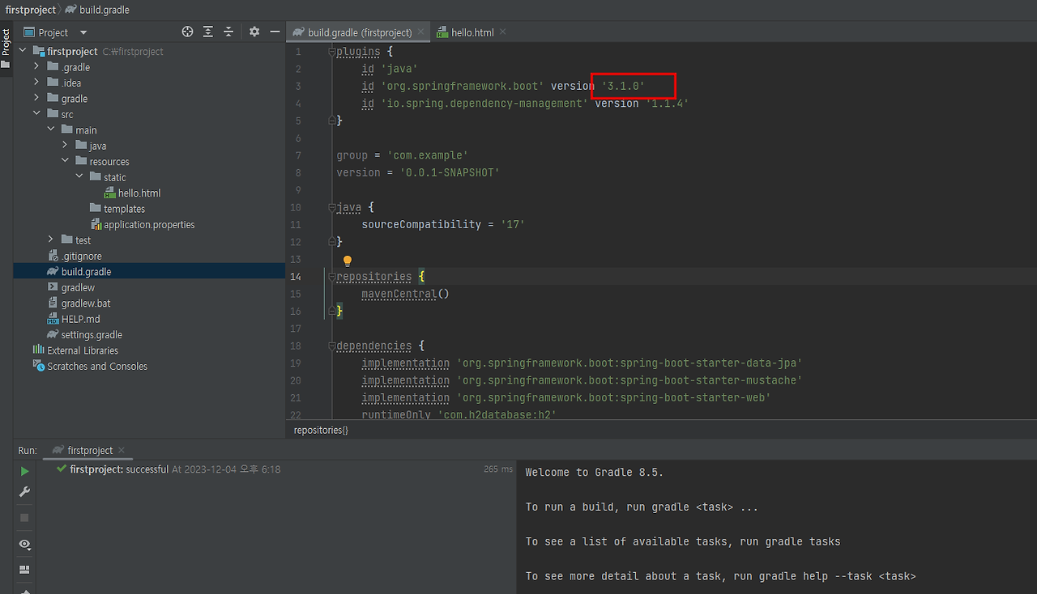Click the Collapse All icon in Project panel
The image size is (1037, 594).
coord(228,32)
